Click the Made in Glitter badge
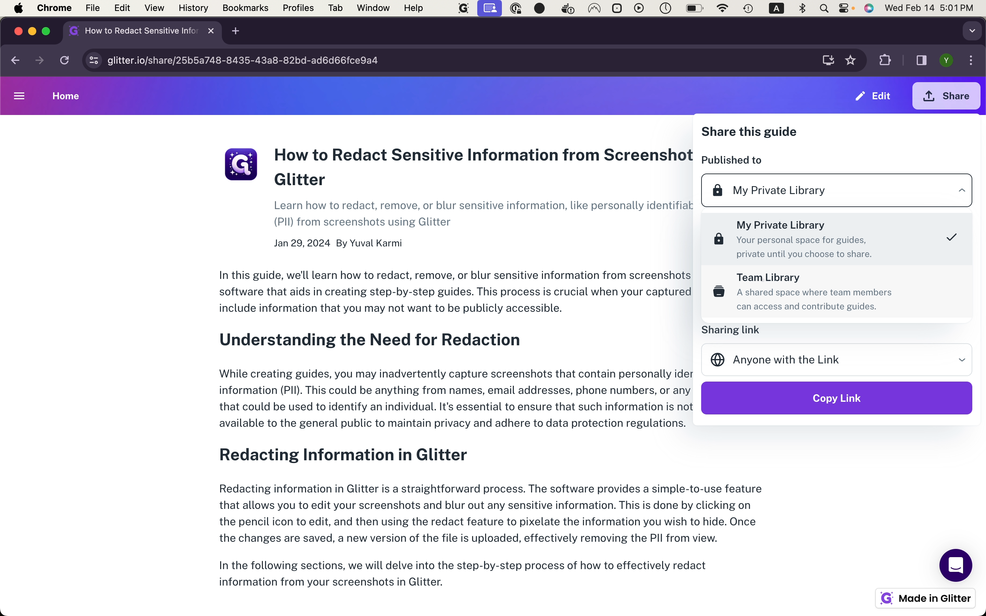Viewport: 986px width, 616px height. [925, 598]
